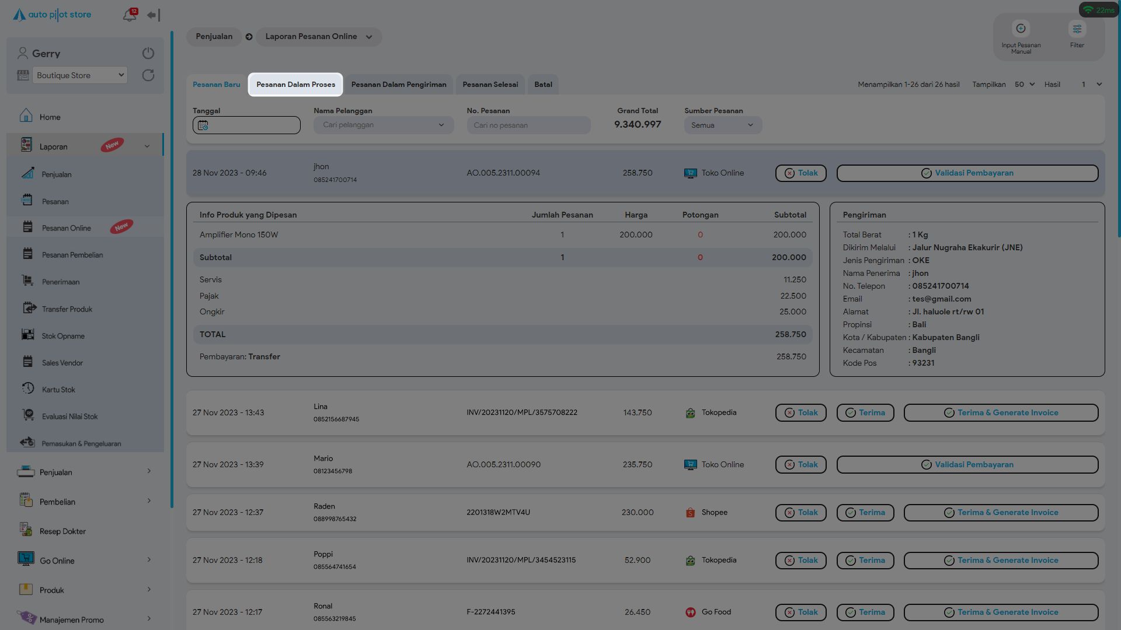The width and height of the screenshot is (1121, 630).
Task: Expand the Go Online menu
Action: (149, 560)
